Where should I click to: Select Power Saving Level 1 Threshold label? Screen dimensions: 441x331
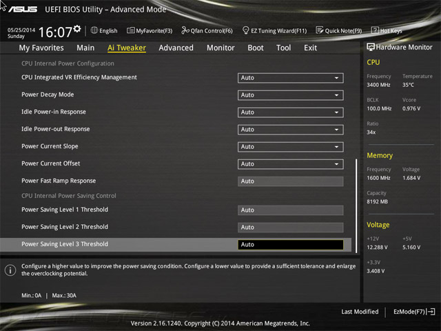(x=65, y=210)
